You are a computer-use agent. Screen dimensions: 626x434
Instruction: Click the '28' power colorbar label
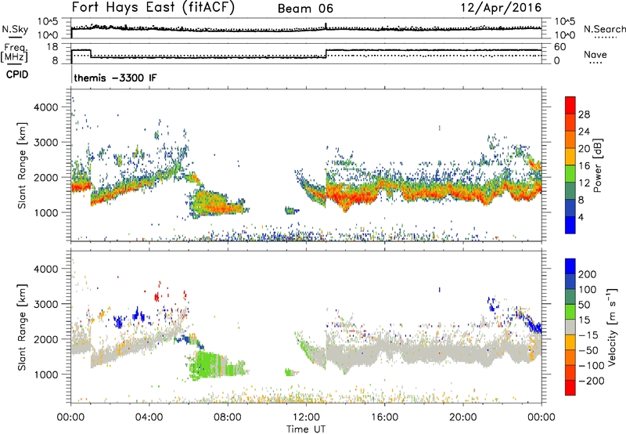[x=584, y=114]
